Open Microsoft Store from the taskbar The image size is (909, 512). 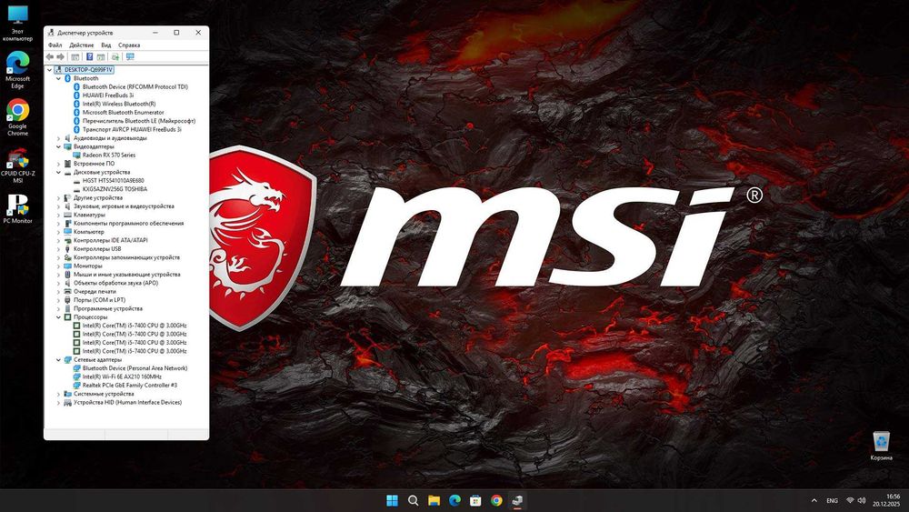coord(475,500)
